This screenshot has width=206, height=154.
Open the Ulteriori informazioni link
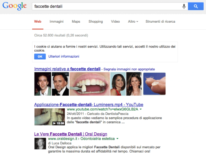coord(64,56)
